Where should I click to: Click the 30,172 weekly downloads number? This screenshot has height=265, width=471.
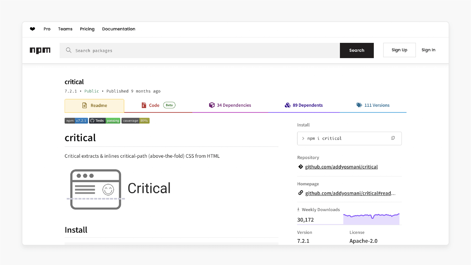306,220
